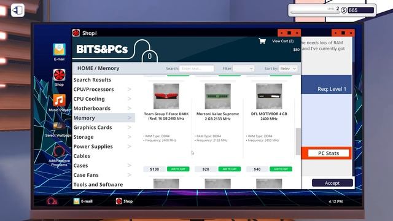The width and height of the screenshot is (393, 221).
Task: Click the level experience progress bar
Action: point(315,12)
